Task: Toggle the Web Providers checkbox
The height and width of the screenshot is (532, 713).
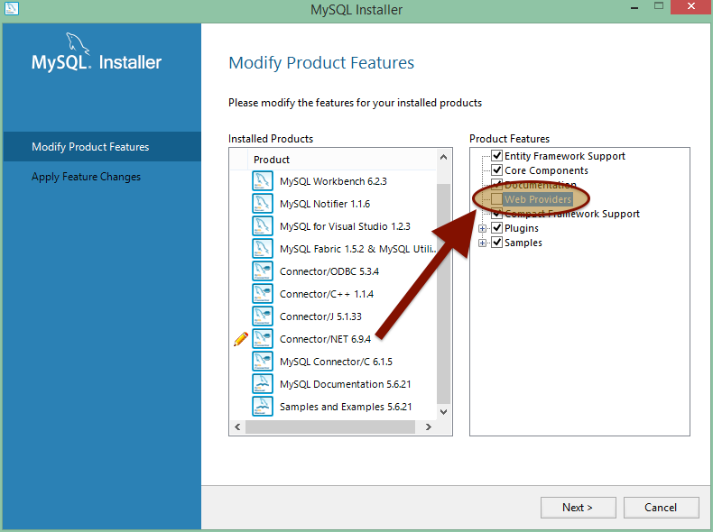Action: tap(496, 199)
